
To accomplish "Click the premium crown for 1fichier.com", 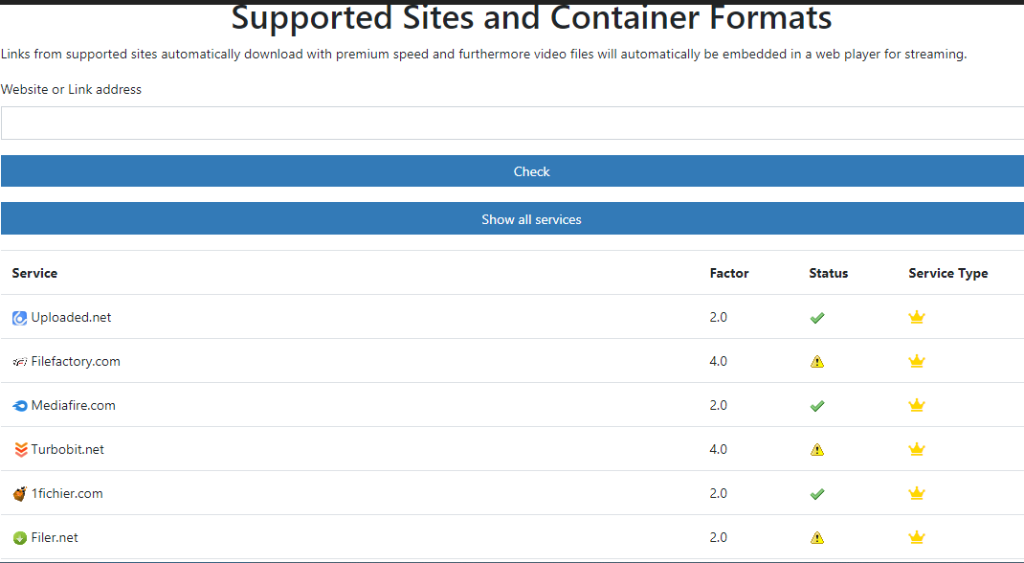I will (917, 494).
